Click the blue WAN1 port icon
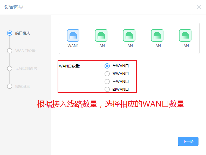This screenshot has height=155, width=206. 73,35
